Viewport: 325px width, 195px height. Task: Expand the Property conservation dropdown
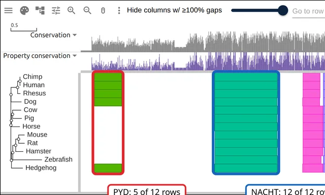click(75, 56)
